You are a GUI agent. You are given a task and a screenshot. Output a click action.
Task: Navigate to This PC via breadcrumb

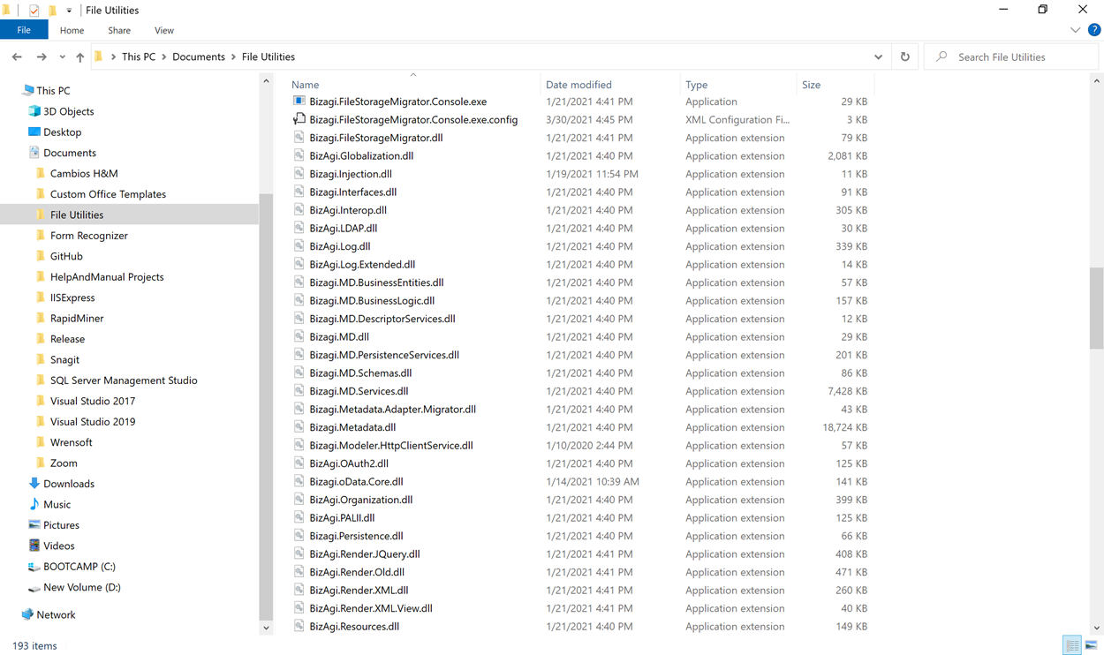[x=139, y=56]
